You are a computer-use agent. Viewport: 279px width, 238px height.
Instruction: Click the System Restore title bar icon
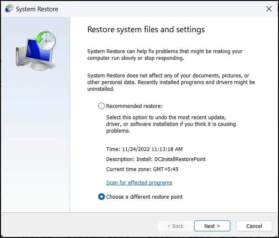tap(9, 9)
